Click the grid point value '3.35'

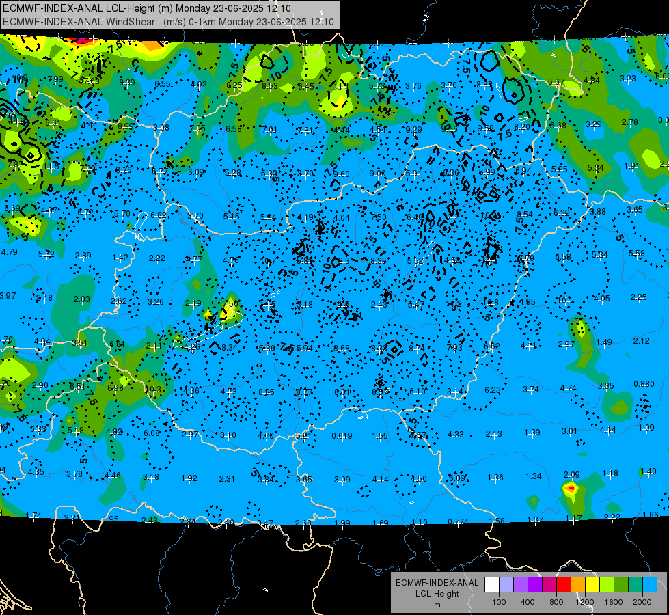point(606,386)
